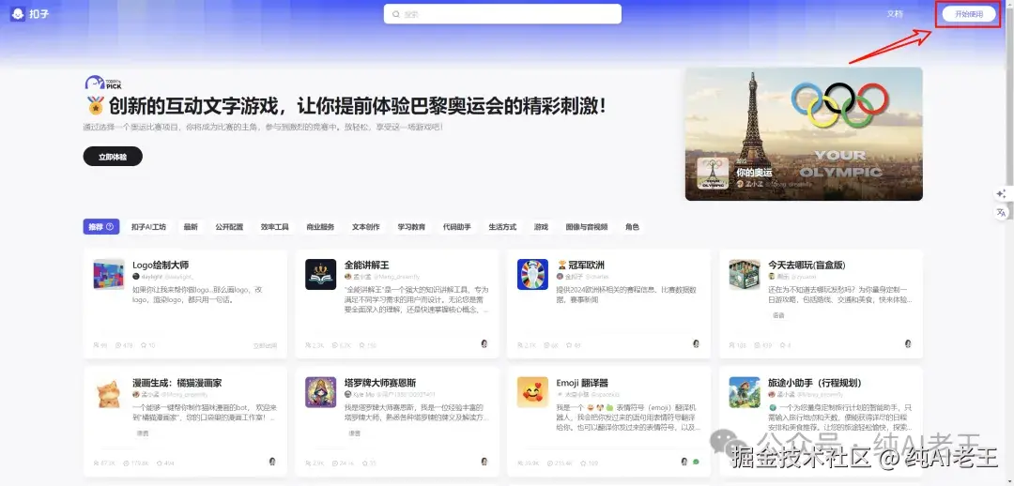Click the 冠军欧洲 trophy bot avatar
Image resolution: width=1014 pixels, height=486 pixels.
(533, 274)
